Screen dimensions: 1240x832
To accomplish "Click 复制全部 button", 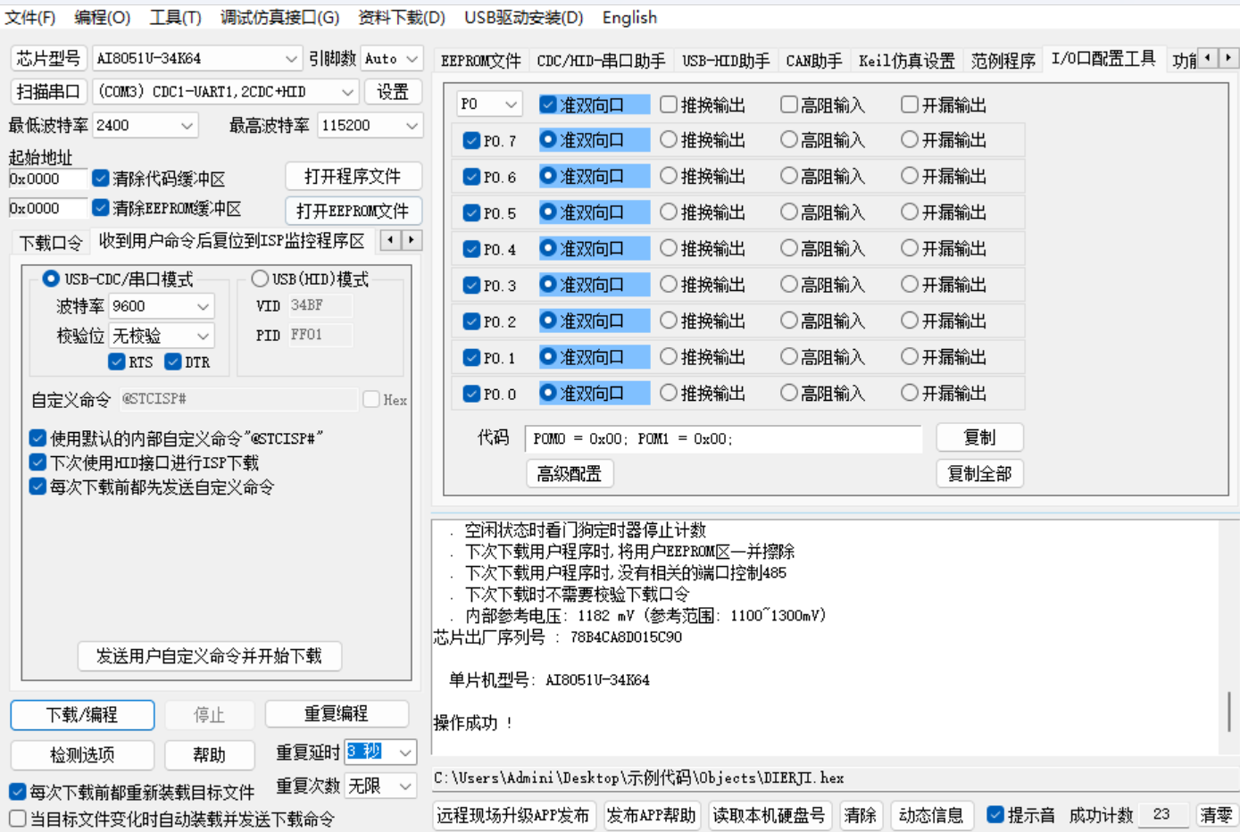I will 979,473.
